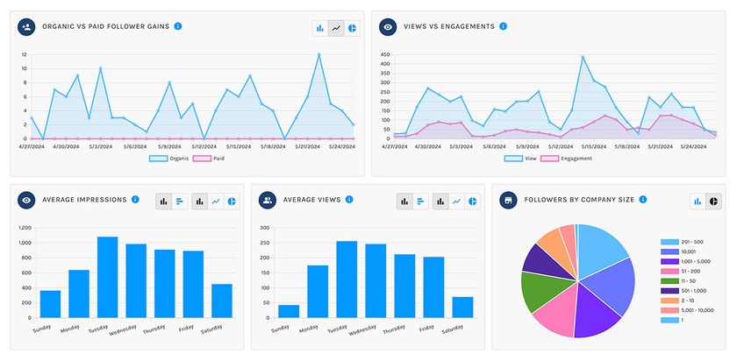The width and height of the screenshot is (737, 361).
Task: Select pie chart view for Follower Gains
Action: pos(352,28)
